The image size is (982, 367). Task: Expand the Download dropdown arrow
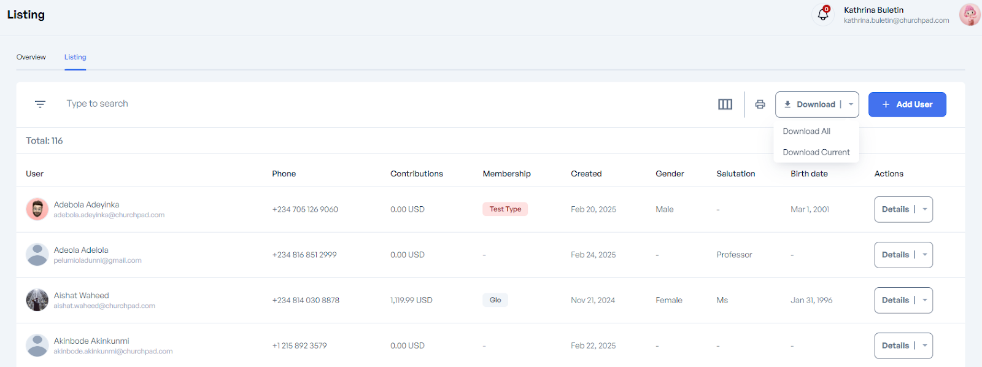pos(851,104)
